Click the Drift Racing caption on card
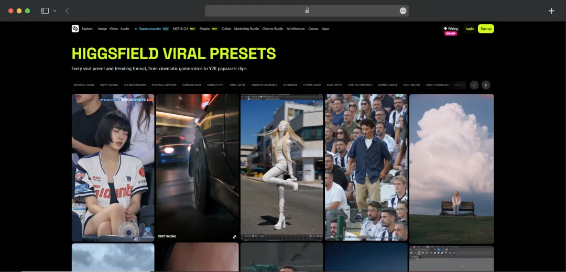 tap(167, 237)
